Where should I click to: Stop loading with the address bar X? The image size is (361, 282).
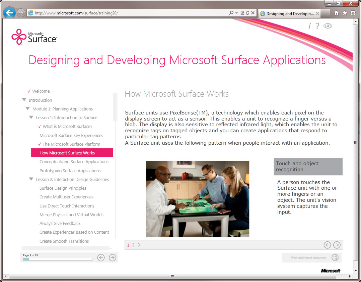(x=253, y=13)
